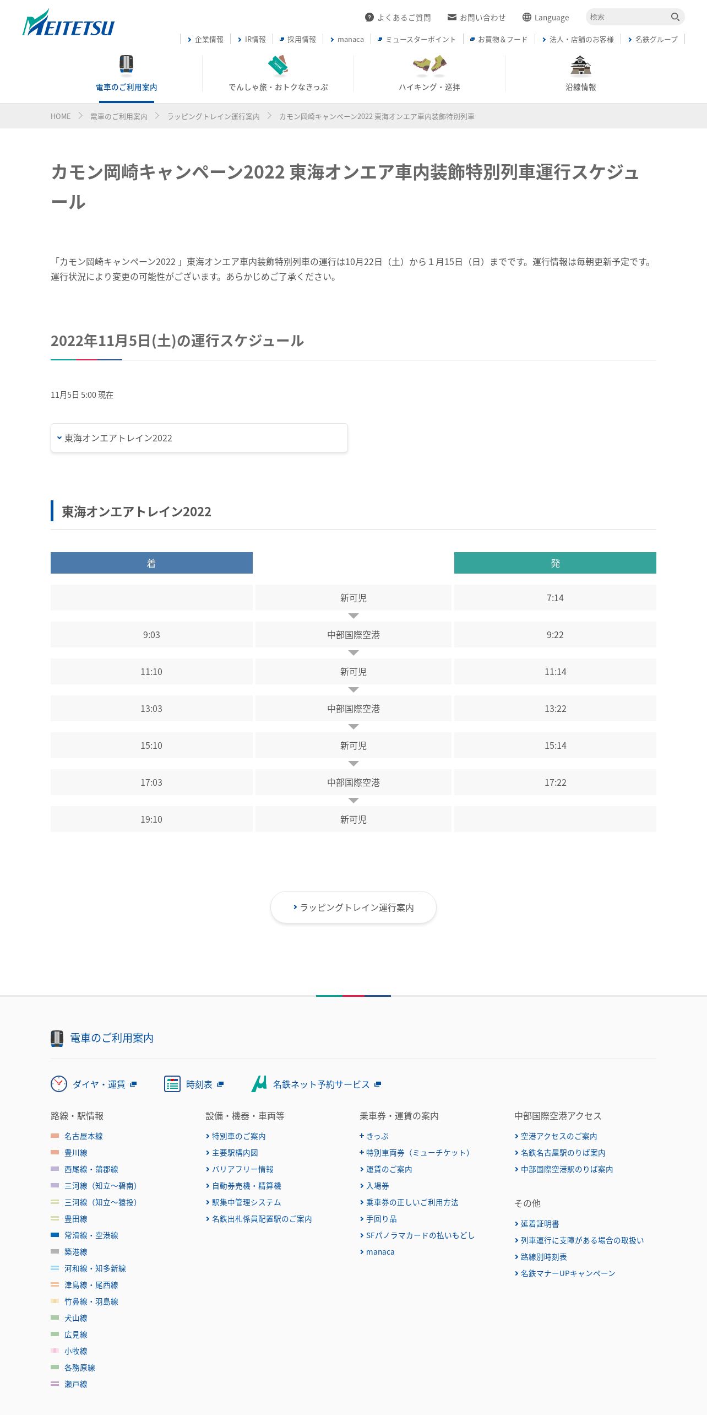Click the 検索 search input field
Screen dimensions: 707x1415
(628, 17)
